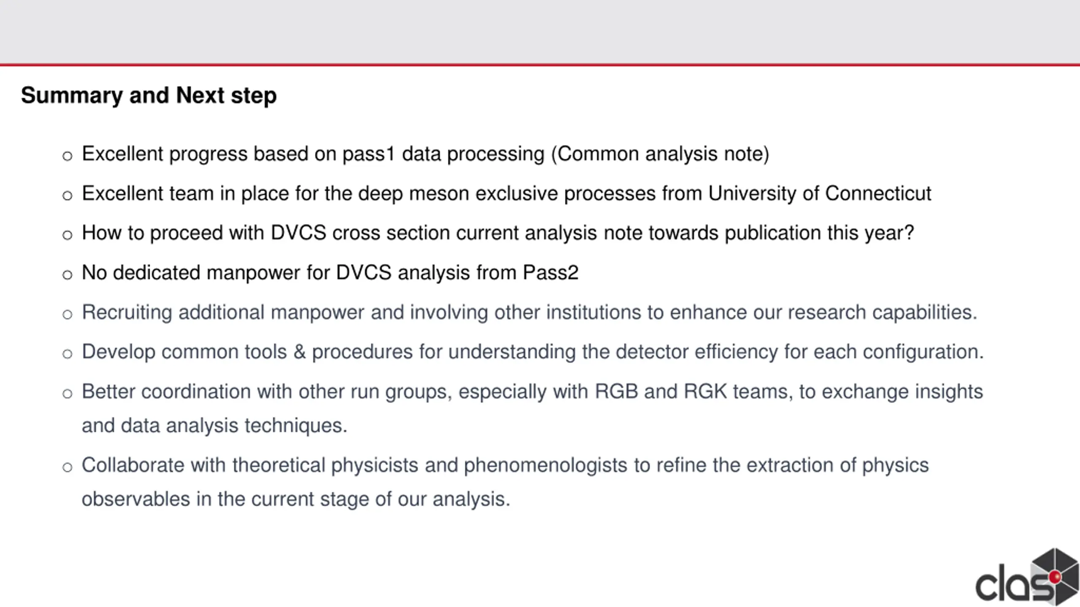Click the red divider line under header
The width and height of the screenshot is (1080, 607).
540,65
